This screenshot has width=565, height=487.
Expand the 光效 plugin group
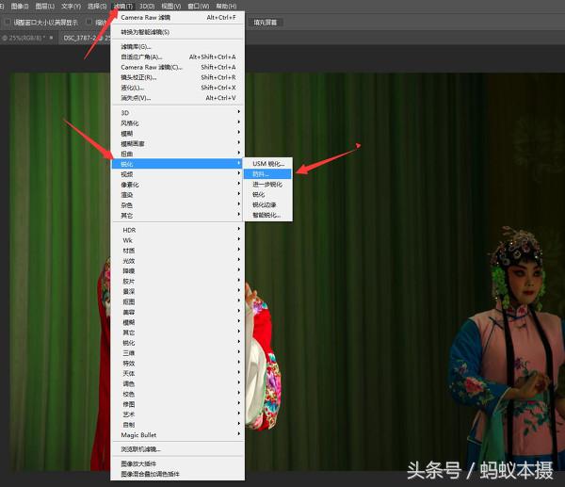coord(178,261)
